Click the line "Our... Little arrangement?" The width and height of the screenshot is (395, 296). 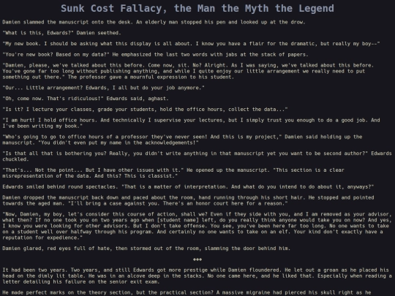click(104, 88)
